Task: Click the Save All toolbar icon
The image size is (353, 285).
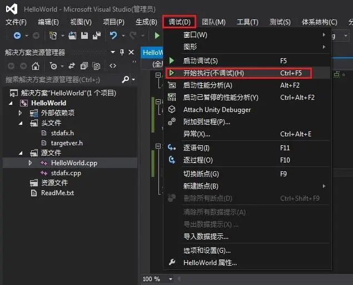Action: [x=97, y=35]
